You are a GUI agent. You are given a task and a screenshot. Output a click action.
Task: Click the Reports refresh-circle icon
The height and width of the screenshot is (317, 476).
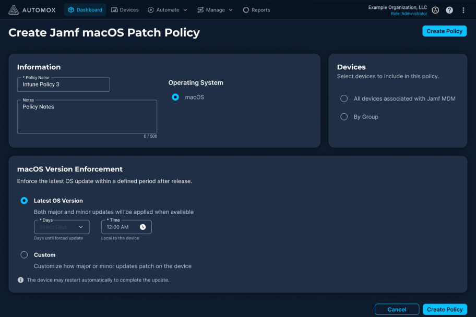(246, 10)
